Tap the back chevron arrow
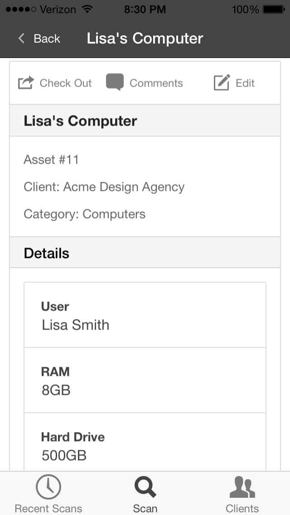This screenshot has width=290, height=515. pos(21,39)
